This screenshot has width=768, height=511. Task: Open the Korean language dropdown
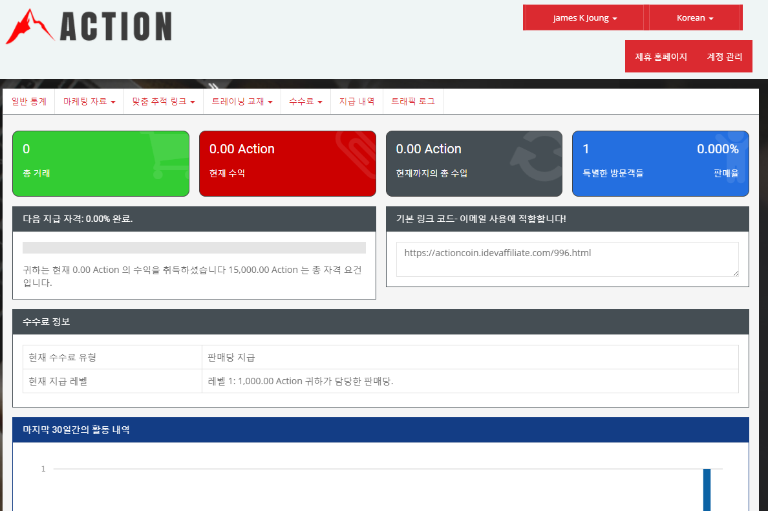coord(695,17)
